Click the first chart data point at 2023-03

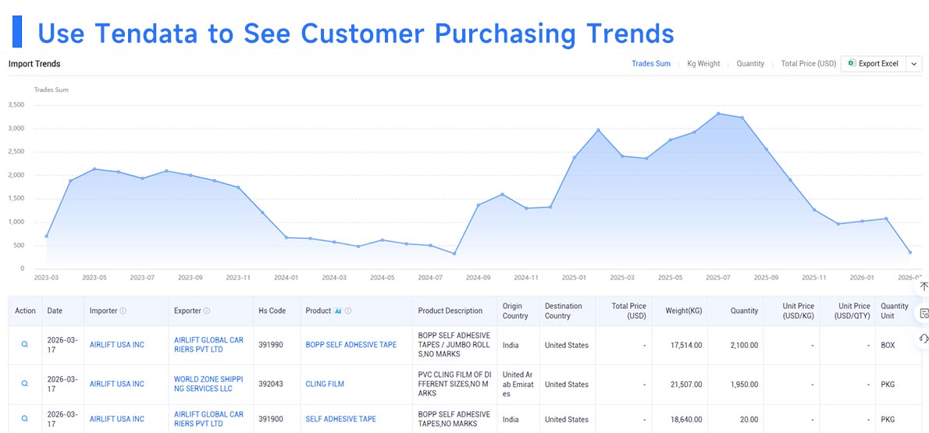[x=46, y=236]
